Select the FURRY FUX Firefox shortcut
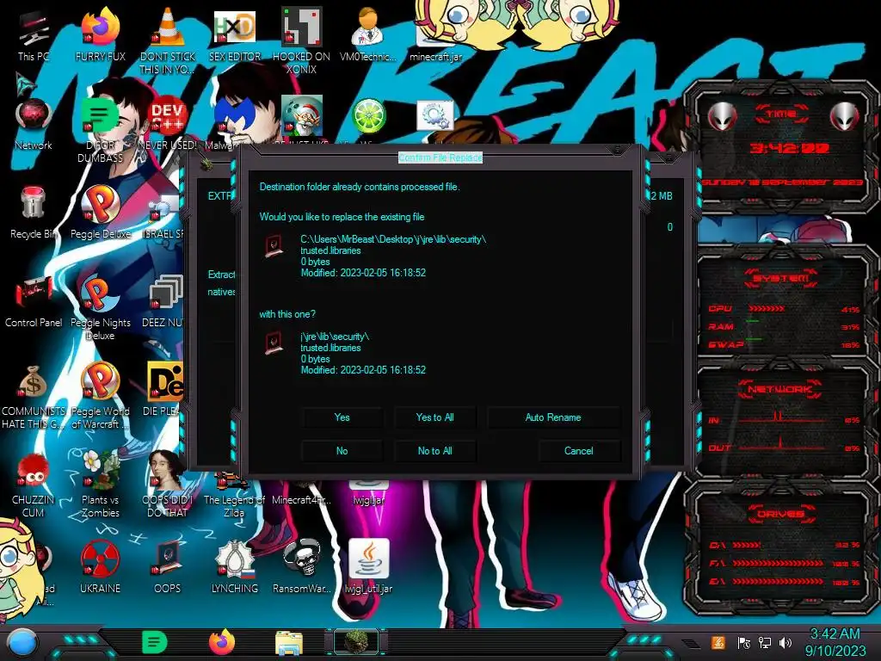 pyautogui.click(x=101, y=34)
